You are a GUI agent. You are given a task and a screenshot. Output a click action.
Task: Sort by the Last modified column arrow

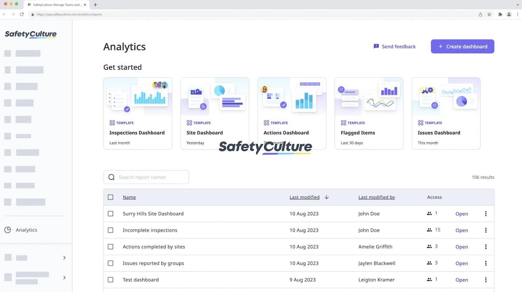coord(327,197)
